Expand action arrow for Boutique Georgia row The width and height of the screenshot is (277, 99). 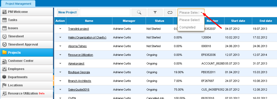[x=60, y=72]
